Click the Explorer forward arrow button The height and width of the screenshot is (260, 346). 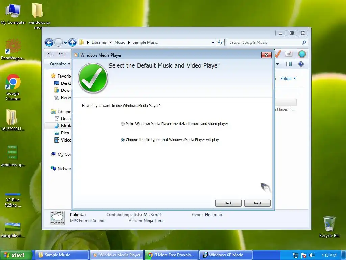[x=58, y=42]
